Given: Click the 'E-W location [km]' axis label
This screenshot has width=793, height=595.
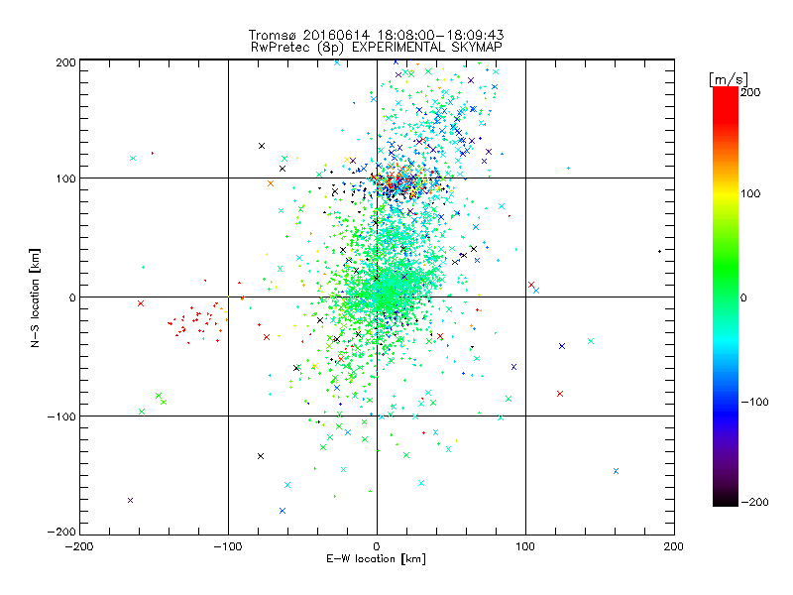Looking at the screenshot, I should pyautogui.click(x=376, y=559).
